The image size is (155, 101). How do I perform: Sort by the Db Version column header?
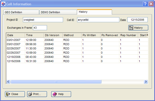53,35
